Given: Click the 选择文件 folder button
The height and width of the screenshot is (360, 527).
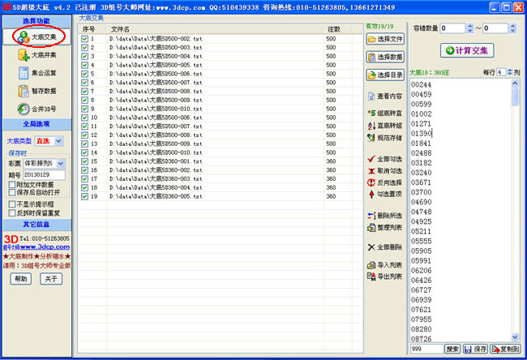Looking at the screenshot, I should click(x=384, y=39).
